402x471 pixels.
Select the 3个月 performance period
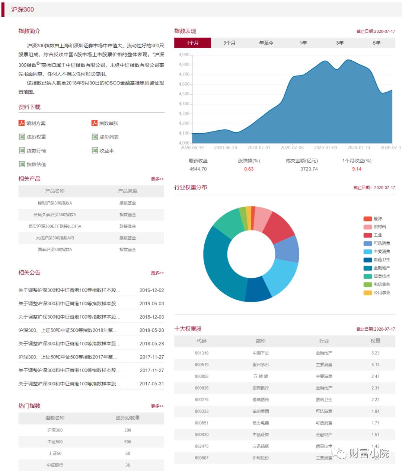[229, 43]
